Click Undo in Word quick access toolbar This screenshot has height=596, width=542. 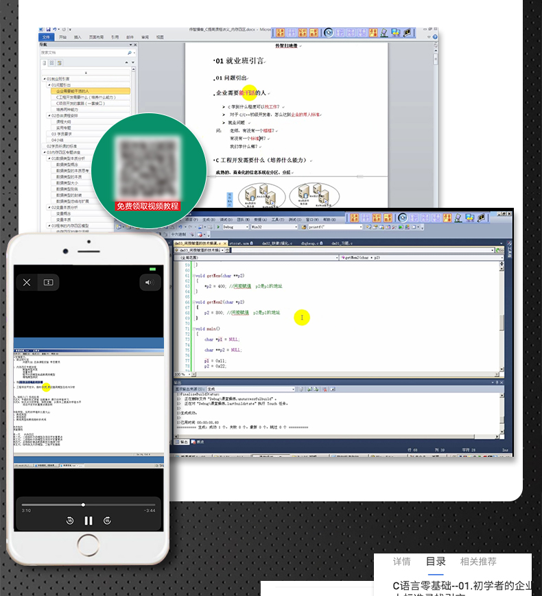(55, 29)
